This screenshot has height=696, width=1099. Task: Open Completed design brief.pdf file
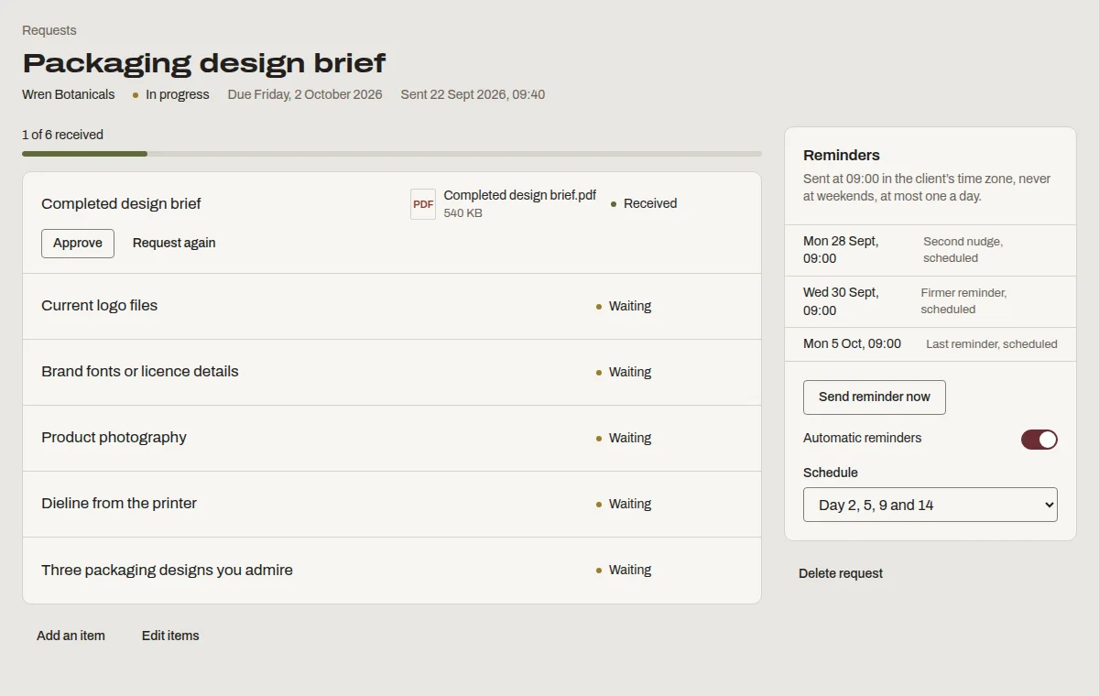tap(520, 195)
